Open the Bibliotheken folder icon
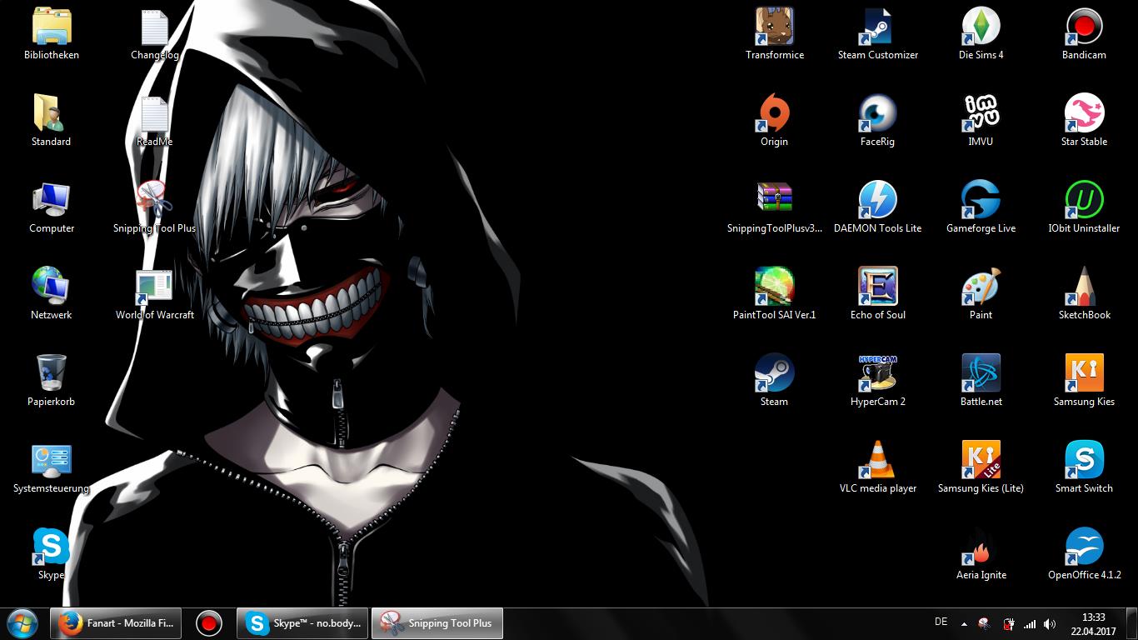 [52, 34]
